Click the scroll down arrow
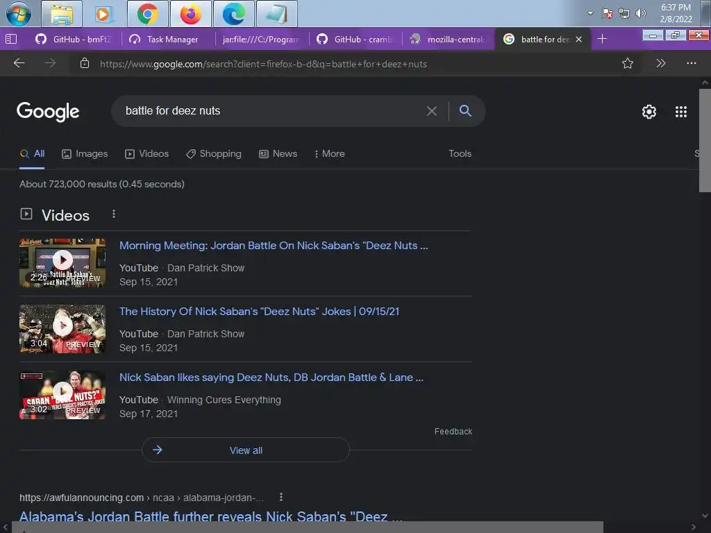711x533 pixels. pos(705,516)
